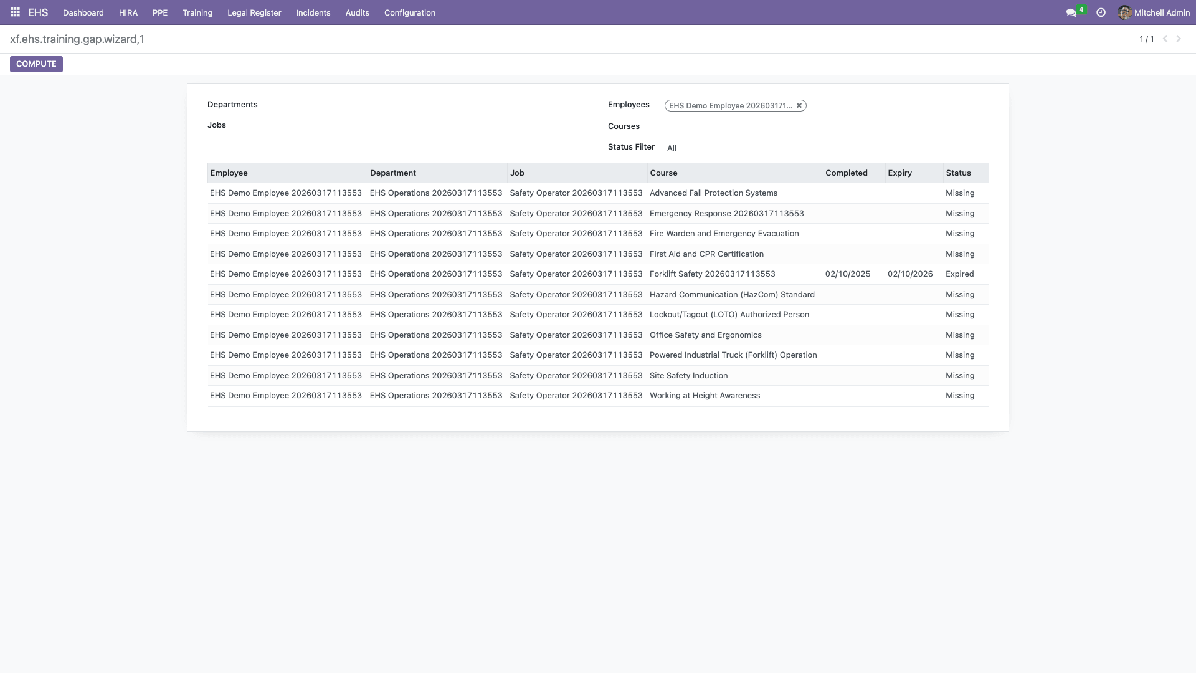The width and height of the screenshot is (1196, 673).
Task: Open the activities clock icon
Action: 1101,12
